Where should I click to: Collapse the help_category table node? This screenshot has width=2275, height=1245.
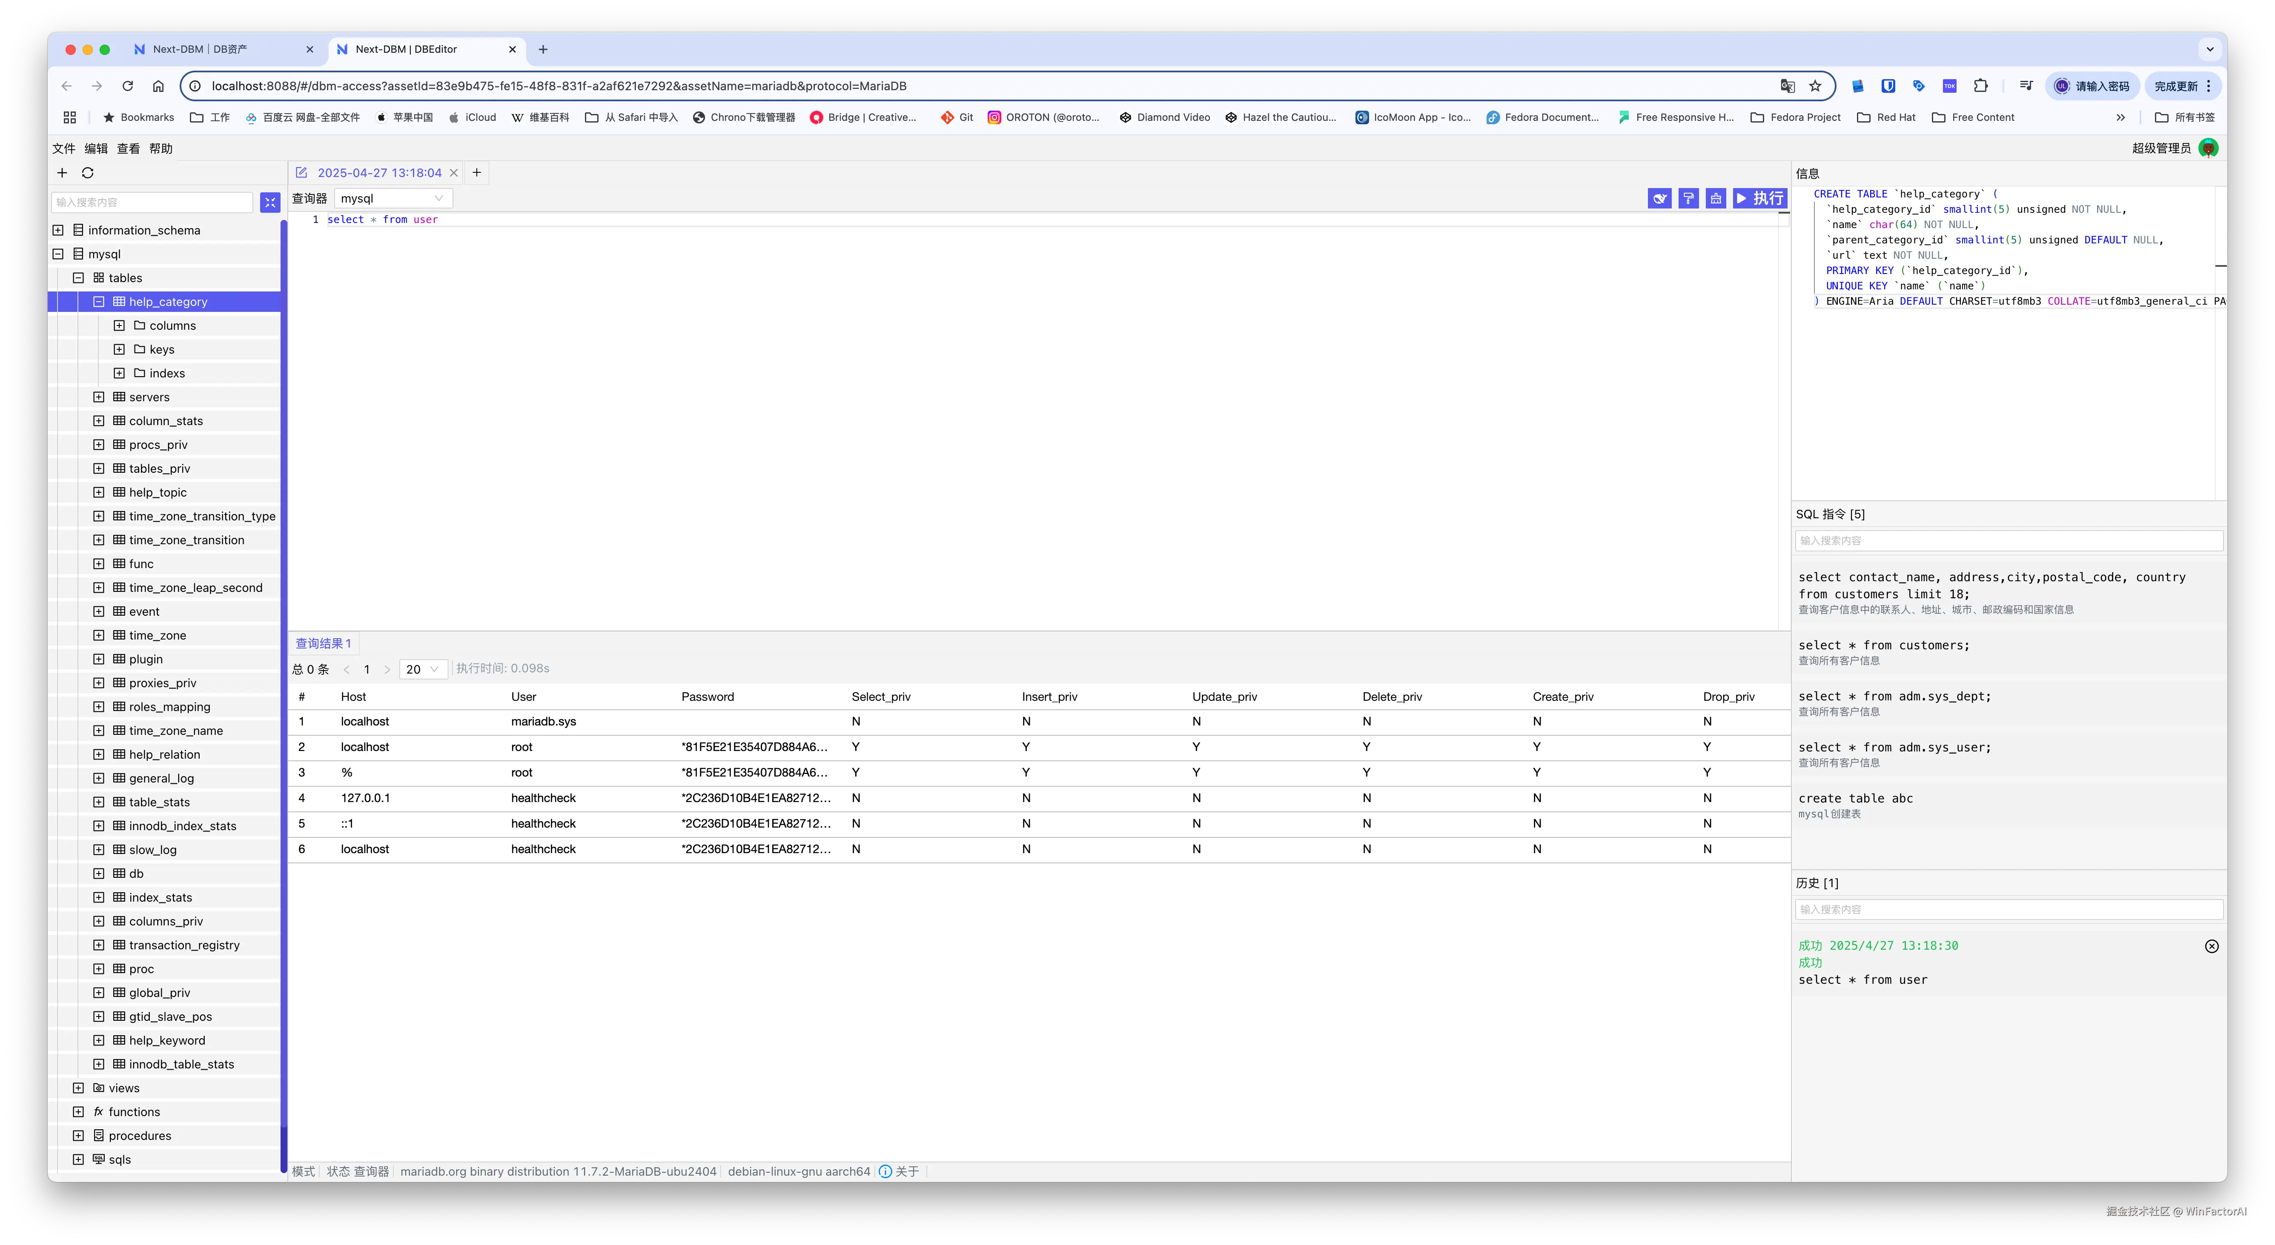(99, 302)
